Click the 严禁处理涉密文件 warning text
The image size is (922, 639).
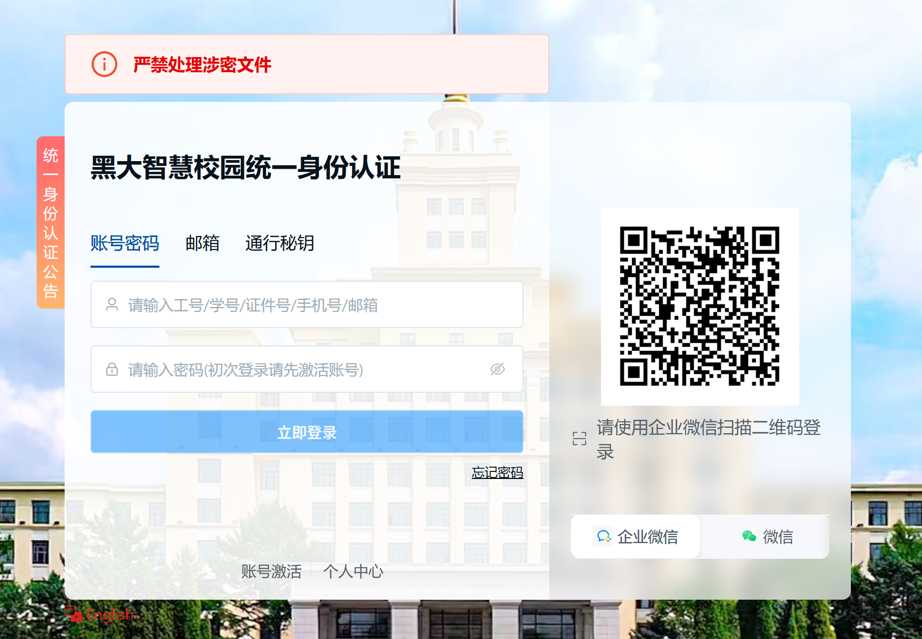point(202,65)
